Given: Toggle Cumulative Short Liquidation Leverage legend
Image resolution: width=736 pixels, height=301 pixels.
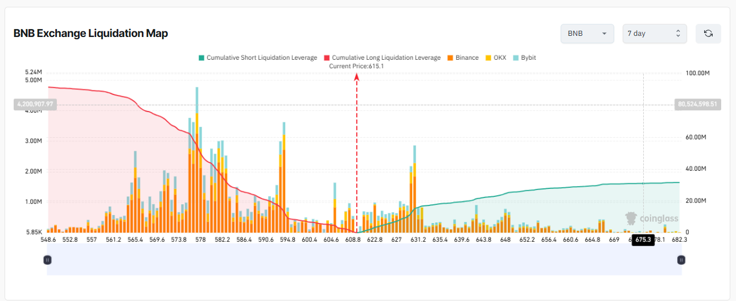Looking at the screenshot, I should coord(257,57).
